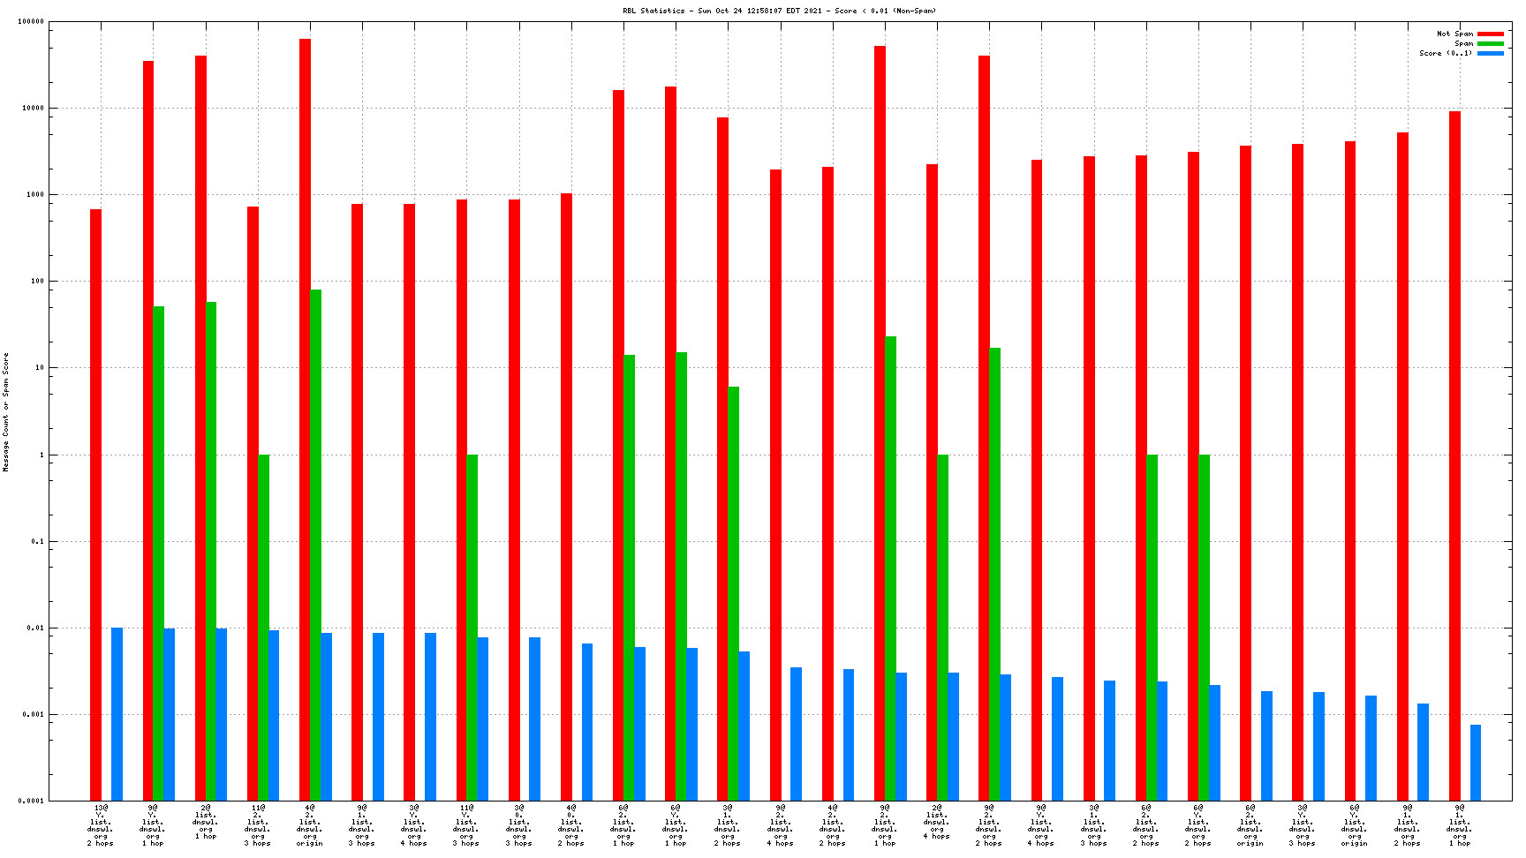This screenshot has width=1526, height=858.
Task: Click the green Spam legend swatch
Action: tap(1490, 44)
